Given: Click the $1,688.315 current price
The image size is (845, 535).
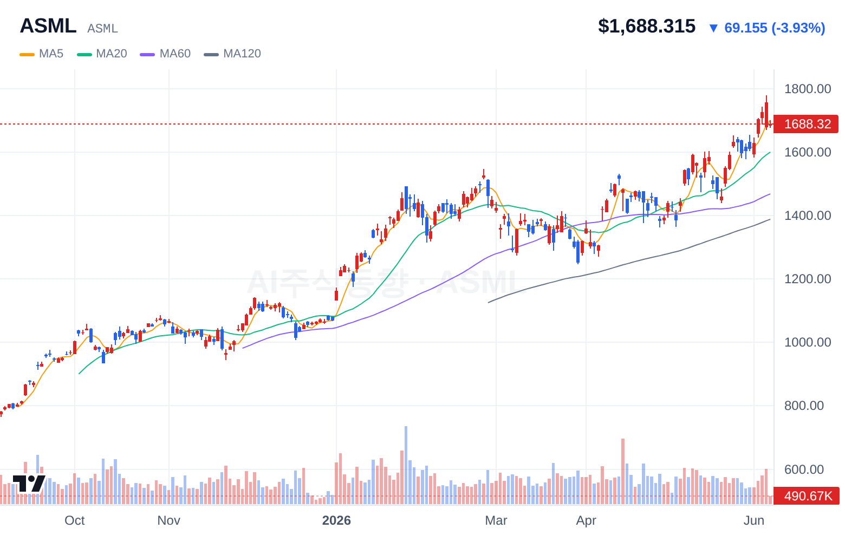Looking at the screenshot, I should tap(647, 26).
